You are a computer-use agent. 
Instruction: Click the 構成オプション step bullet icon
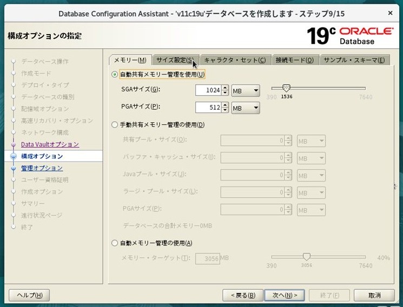click(14, 156)
